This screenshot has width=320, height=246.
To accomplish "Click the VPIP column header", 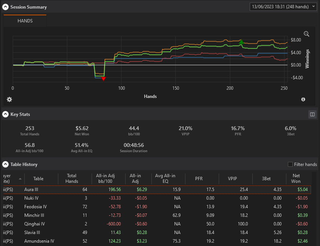I will pyautogui.click(x=232, y=179).
